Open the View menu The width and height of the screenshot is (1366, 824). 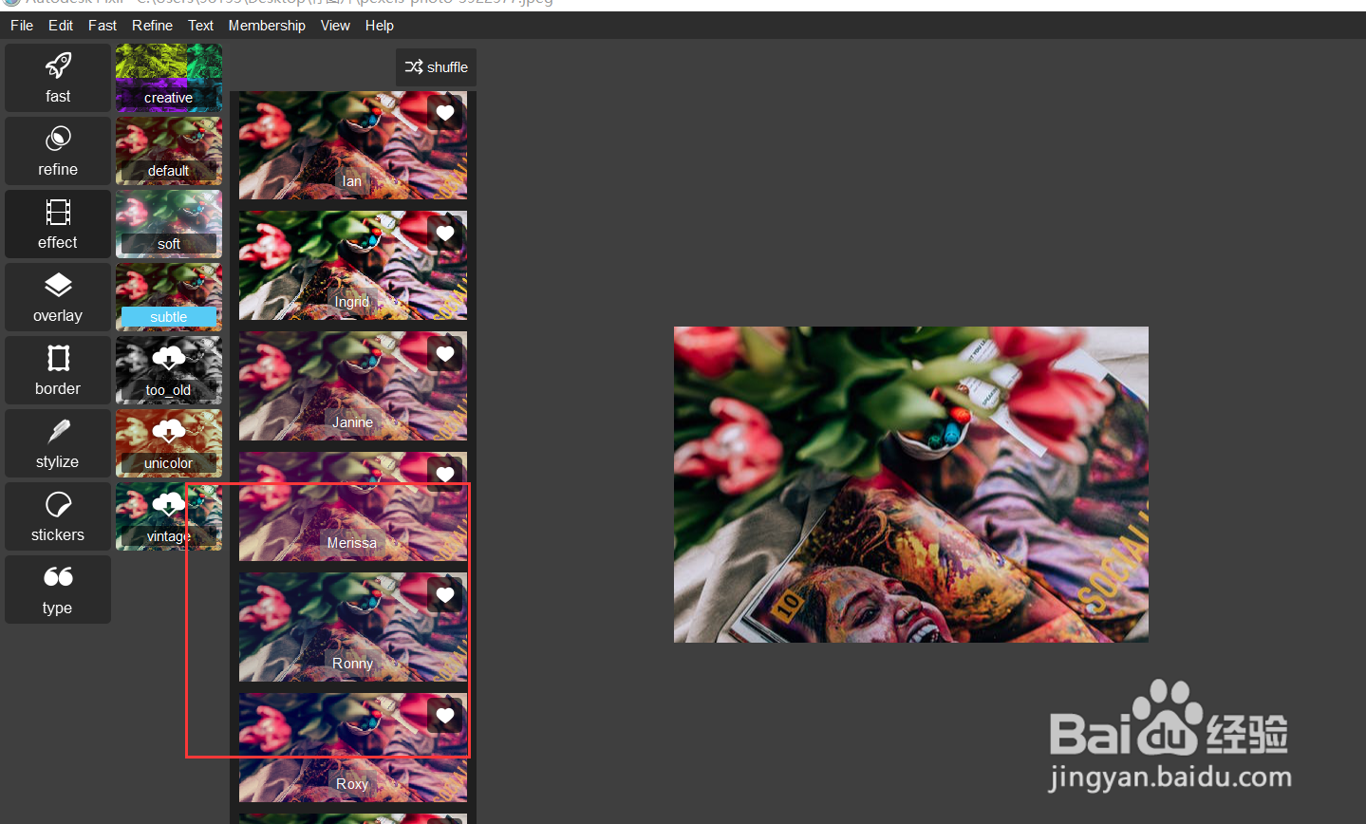pos(335,26)
